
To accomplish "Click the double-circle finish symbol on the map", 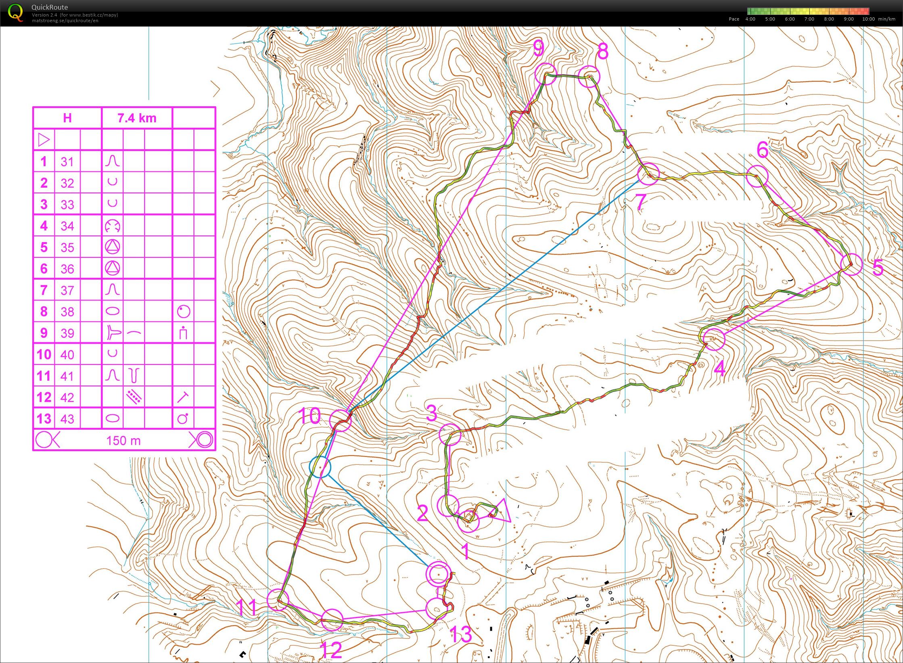I will coord(438,574).
